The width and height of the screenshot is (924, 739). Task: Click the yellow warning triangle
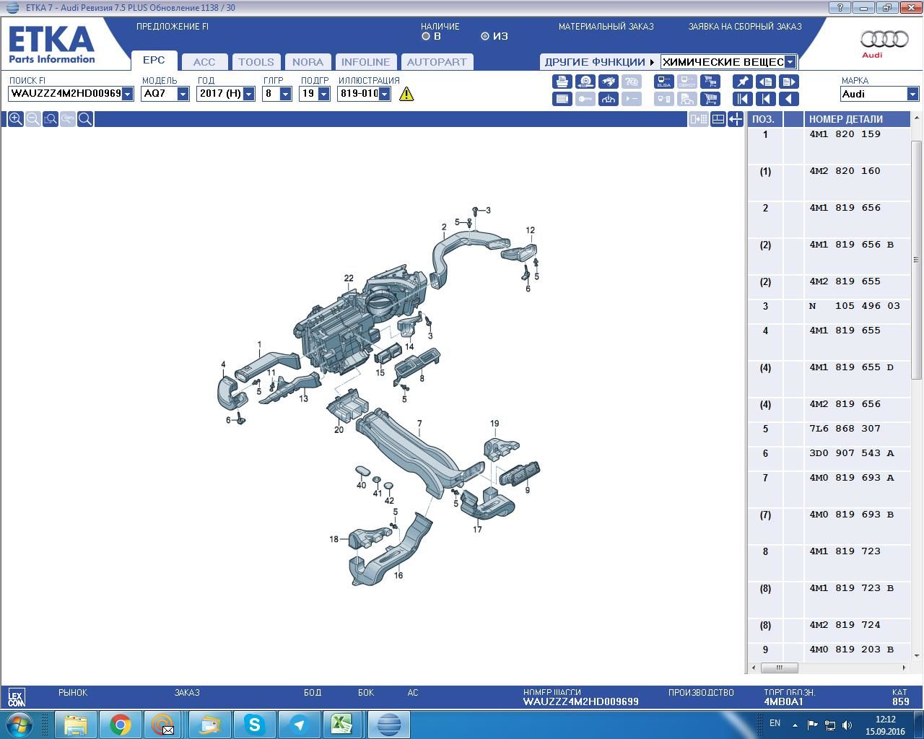pyautogui.click(x=406, y=94)
